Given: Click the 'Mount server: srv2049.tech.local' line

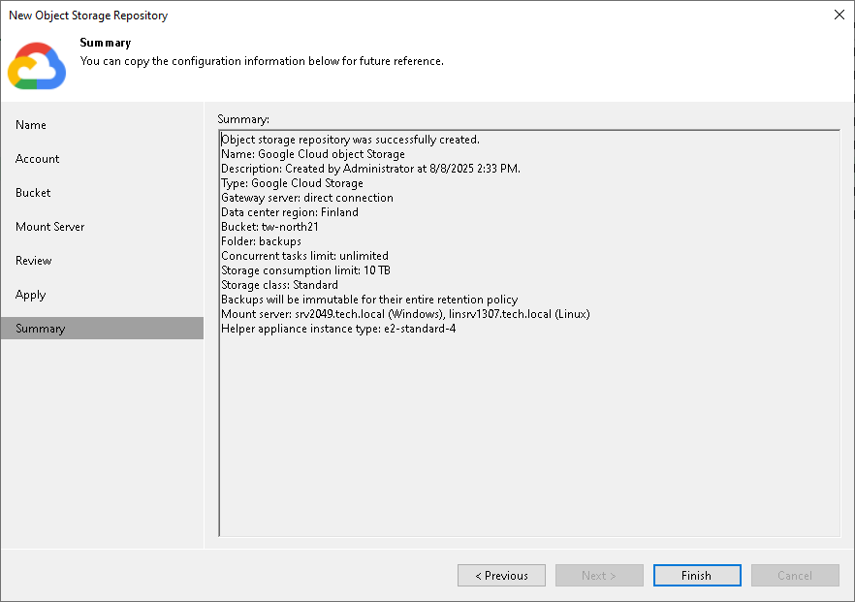Looking at the screenshot, I should point(405,314).
